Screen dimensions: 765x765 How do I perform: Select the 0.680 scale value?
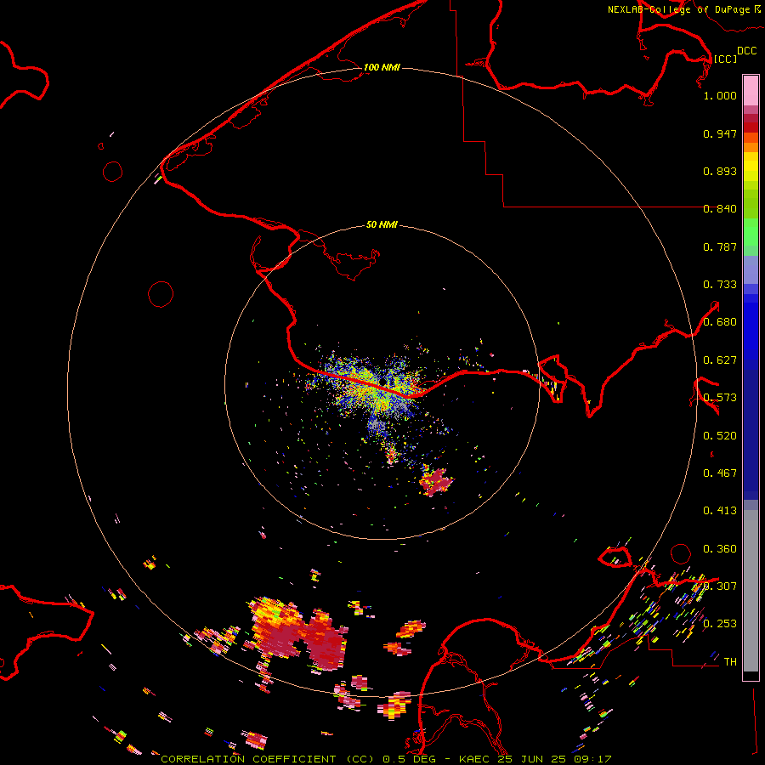720,322
